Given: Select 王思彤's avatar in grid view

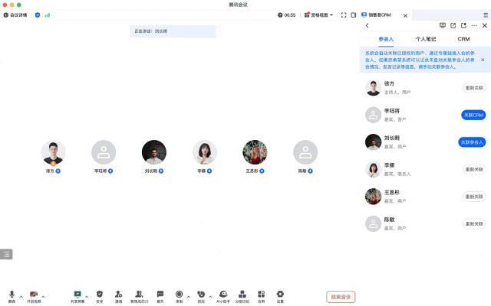Looking at the screenshot, I should pyautogui.click(x=255, y=152).
